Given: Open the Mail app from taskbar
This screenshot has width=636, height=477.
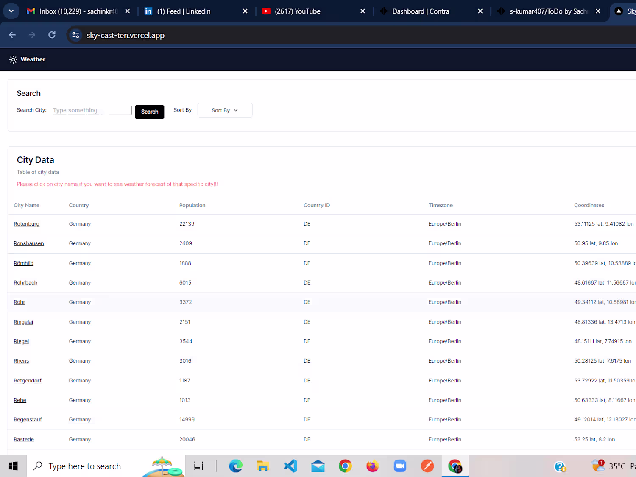Looking at the screenshot, I should (318, 466).
